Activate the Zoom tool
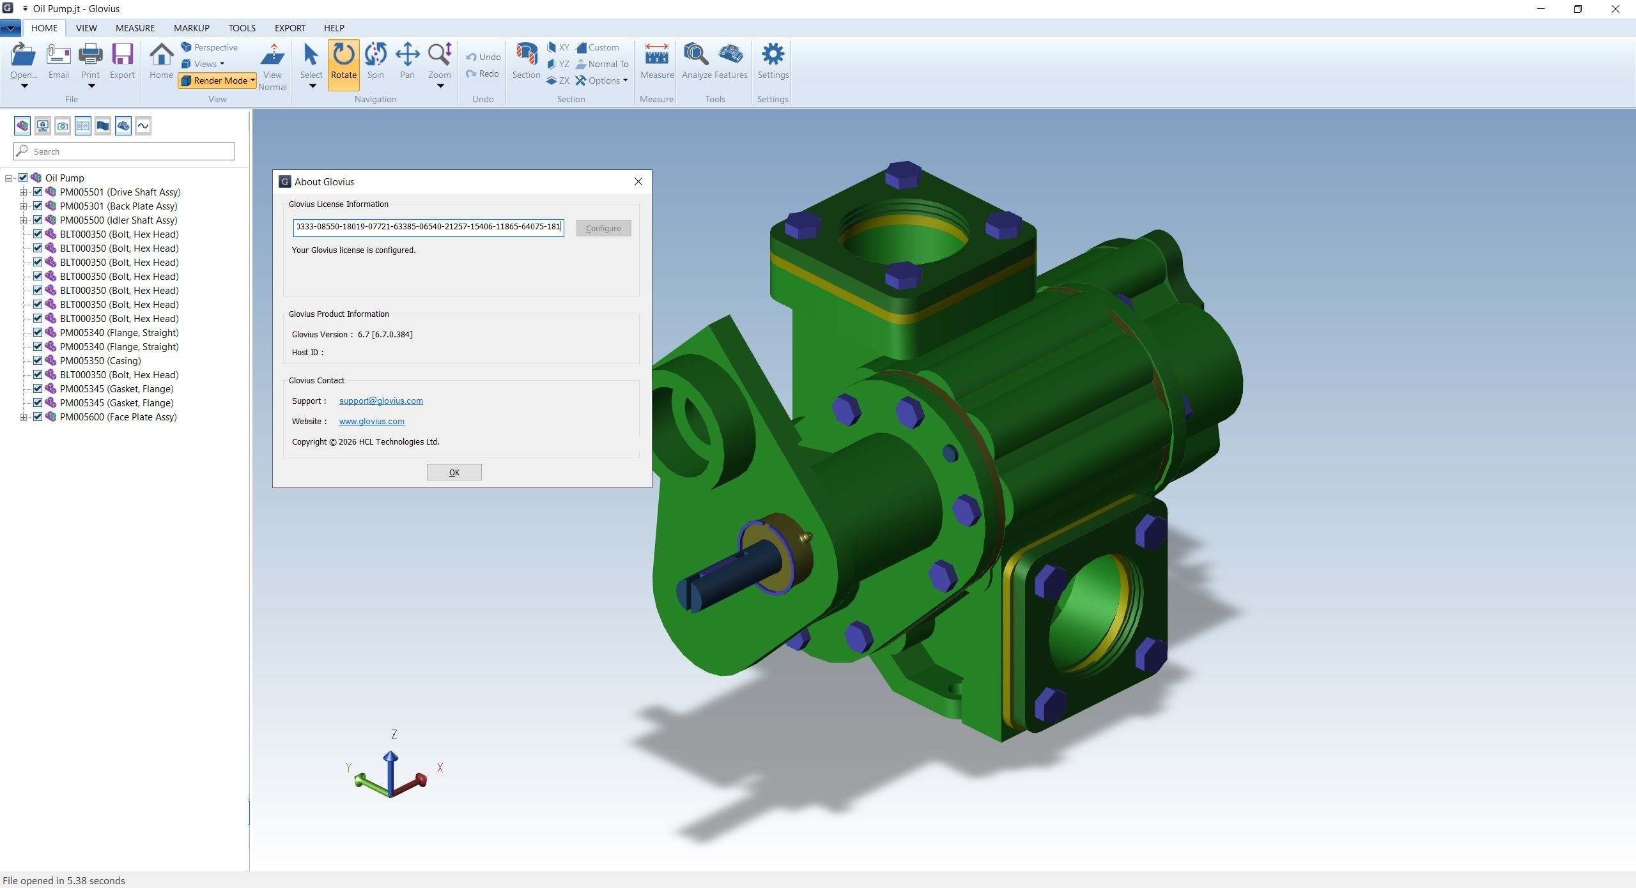This screenshot has height=888, width=1636. tap(440, 61)
